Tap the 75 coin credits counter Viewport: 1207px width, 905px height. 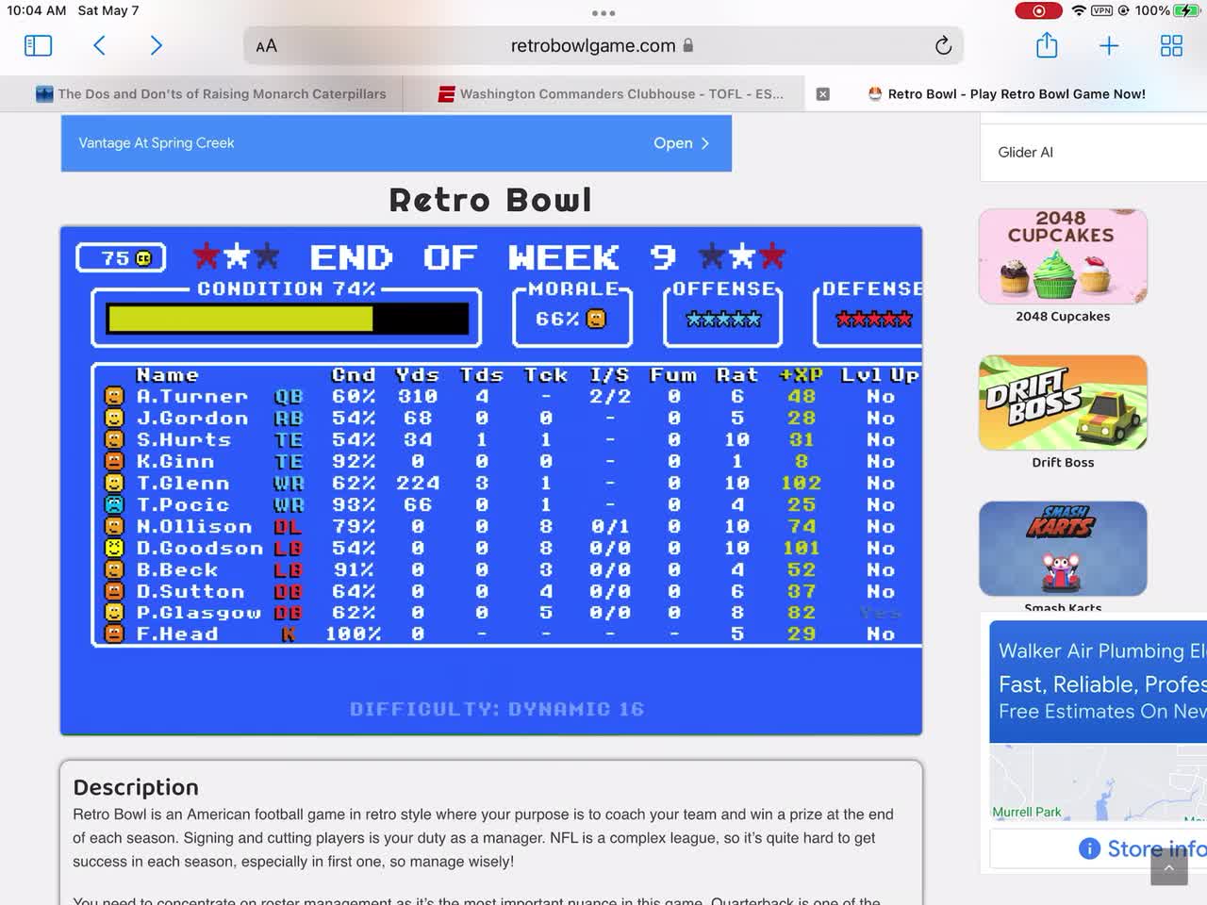coord(121,257)
